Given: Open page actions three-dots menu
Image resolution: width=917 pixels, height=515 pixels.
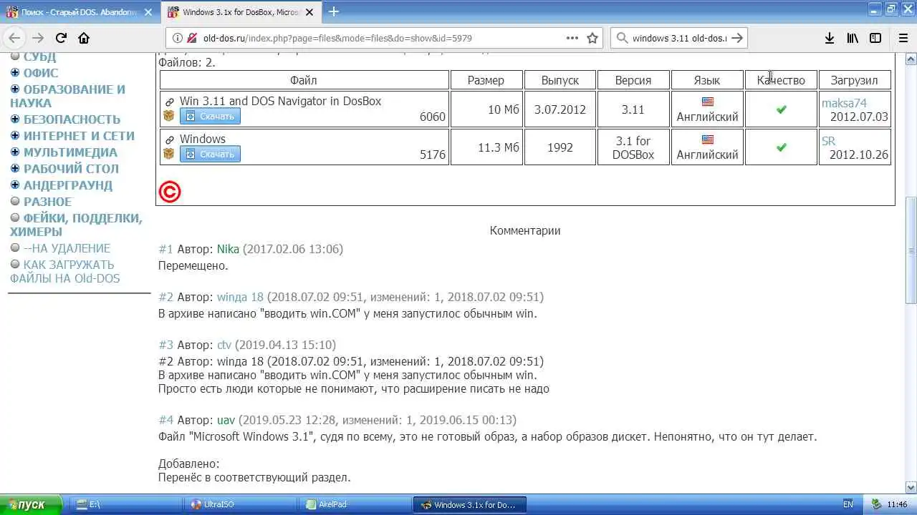Looking at the screenshot, I should [572, 38].
